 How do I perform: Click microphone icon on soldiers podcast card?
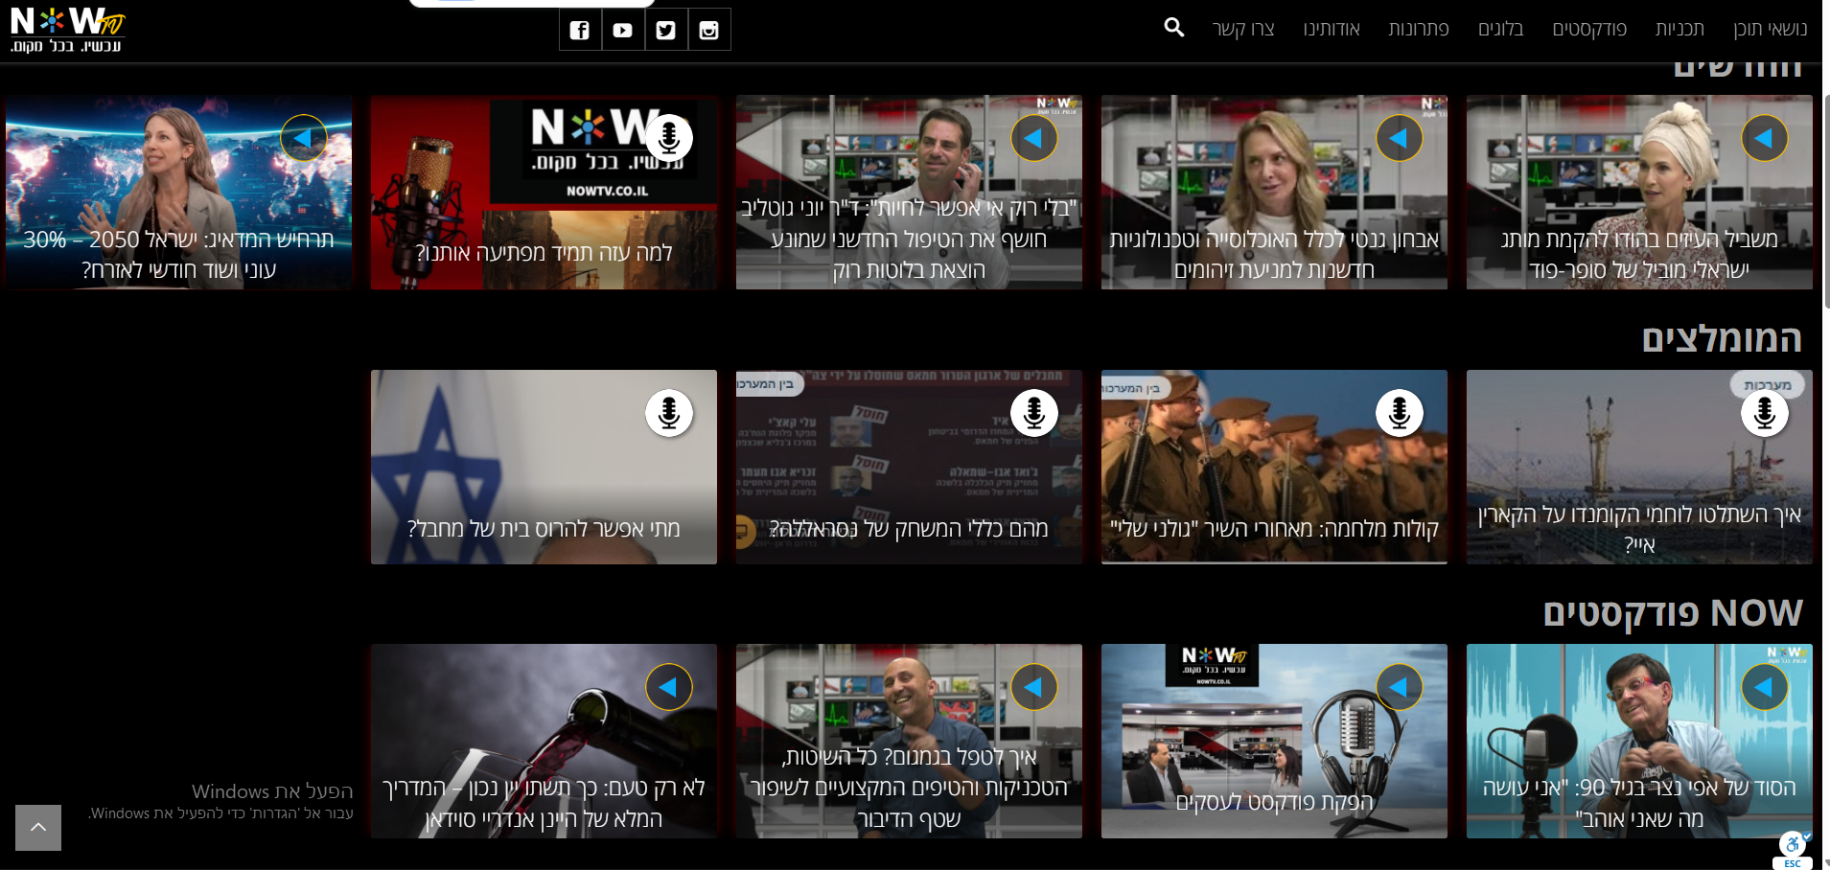pos(1400,413)
